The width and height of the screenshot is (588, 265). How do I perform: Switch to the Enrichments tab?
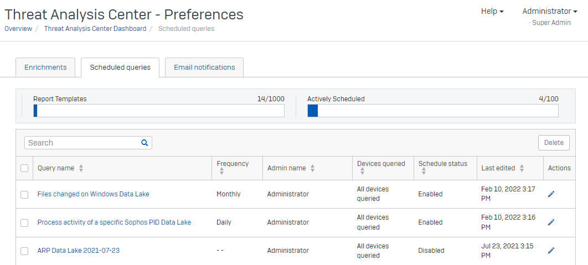tap(45, 67)
